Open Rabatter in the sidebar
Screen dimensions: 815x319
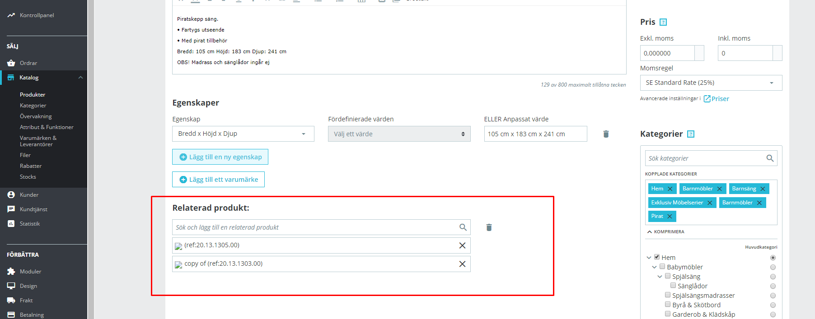31,166
